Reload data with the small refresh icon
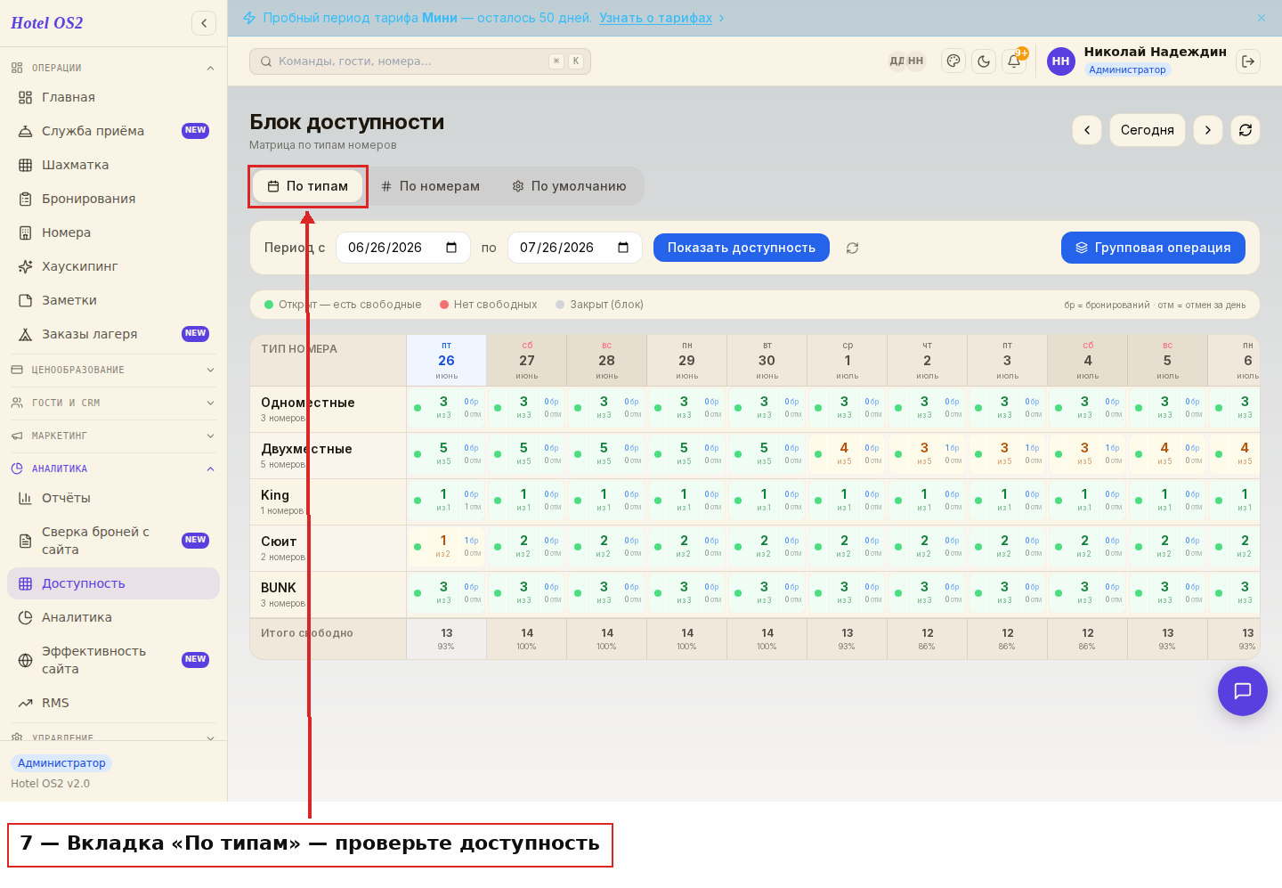This screenshot has width=1282, height=888. (852, 248)
